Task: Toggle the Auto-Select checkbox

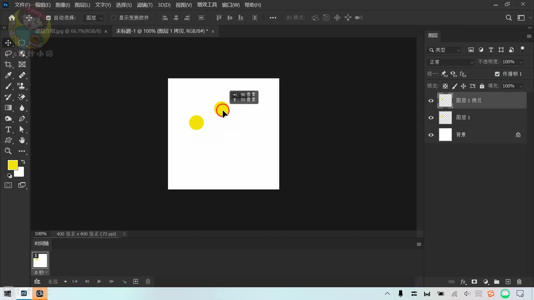Action: 48,18
